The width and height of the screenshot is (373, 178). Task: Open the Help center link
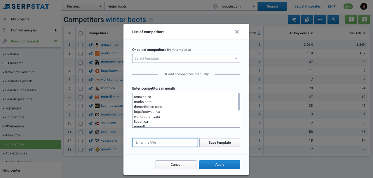[x=11, y=170]
